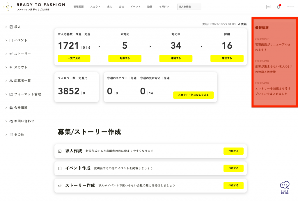Viewport: 298px width, 201px height.
Task: Click the 求人を検索 search field
Action: 189,7
